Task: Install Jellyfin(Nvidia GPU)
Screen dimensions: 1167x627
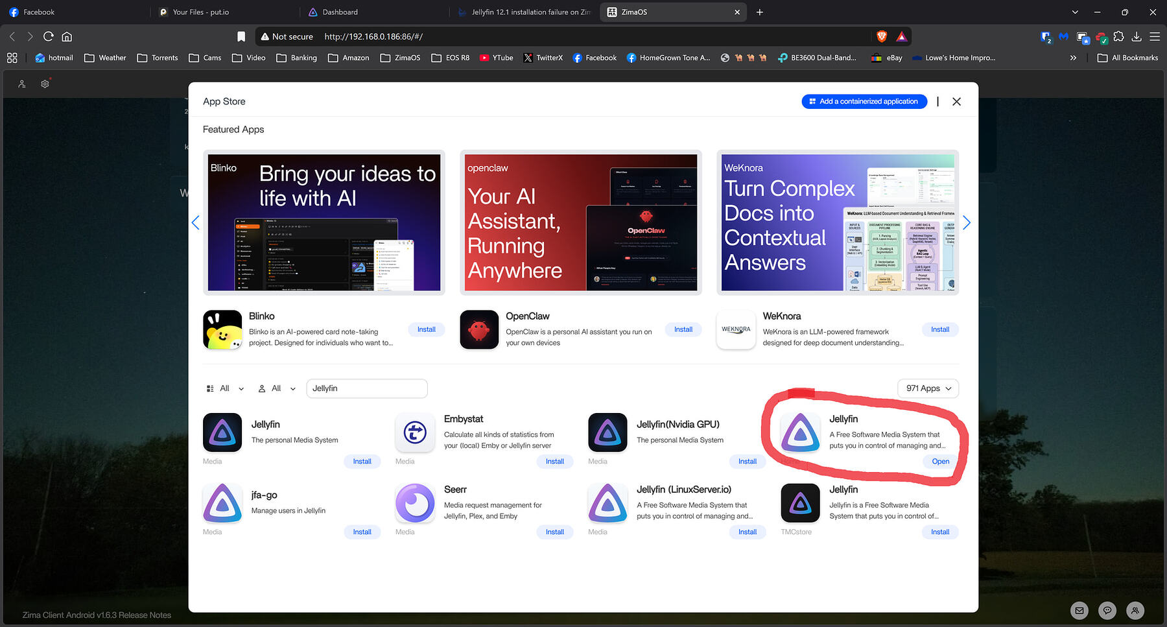Action: click(x=748, y=462)
